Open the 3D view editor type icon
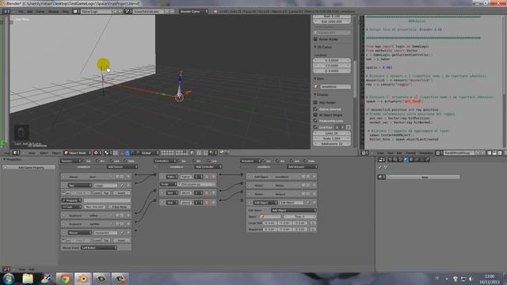This screenshot has height=285, width=507. [x=16, y=153]
